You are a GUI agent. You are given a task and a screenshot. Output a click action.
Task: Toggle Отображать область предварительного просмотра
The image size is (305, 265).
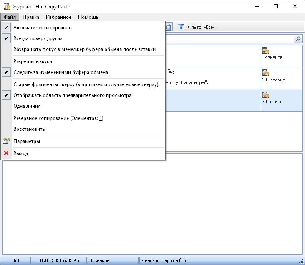coord(83,95)
